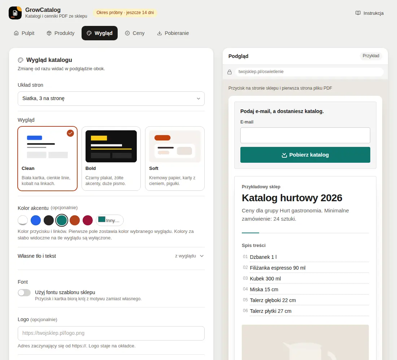
Task: Click the Logo URL input field
Action: pos(111,333)
